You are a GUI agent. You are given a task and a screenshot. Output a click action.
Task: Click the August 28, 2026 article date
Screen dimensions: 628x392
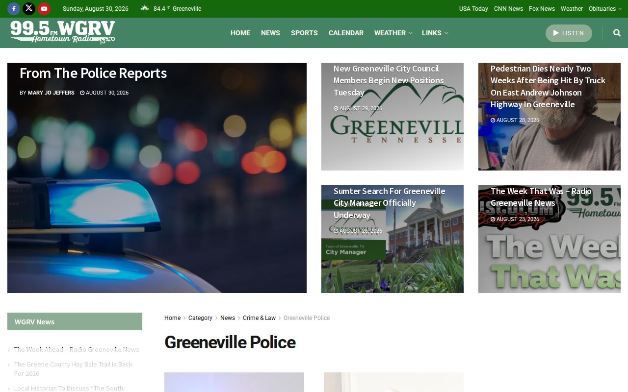515,120
